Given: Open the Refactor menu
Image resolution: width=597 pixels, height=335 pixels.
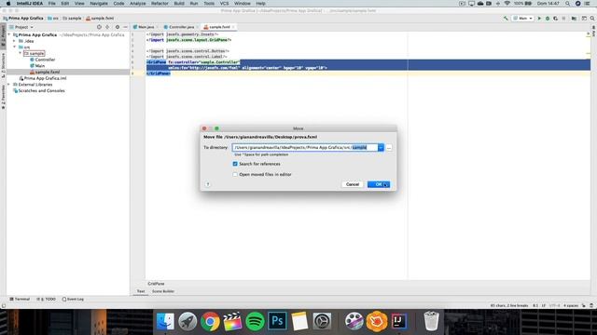Looking at the screenshot, I should click(160, 4).
